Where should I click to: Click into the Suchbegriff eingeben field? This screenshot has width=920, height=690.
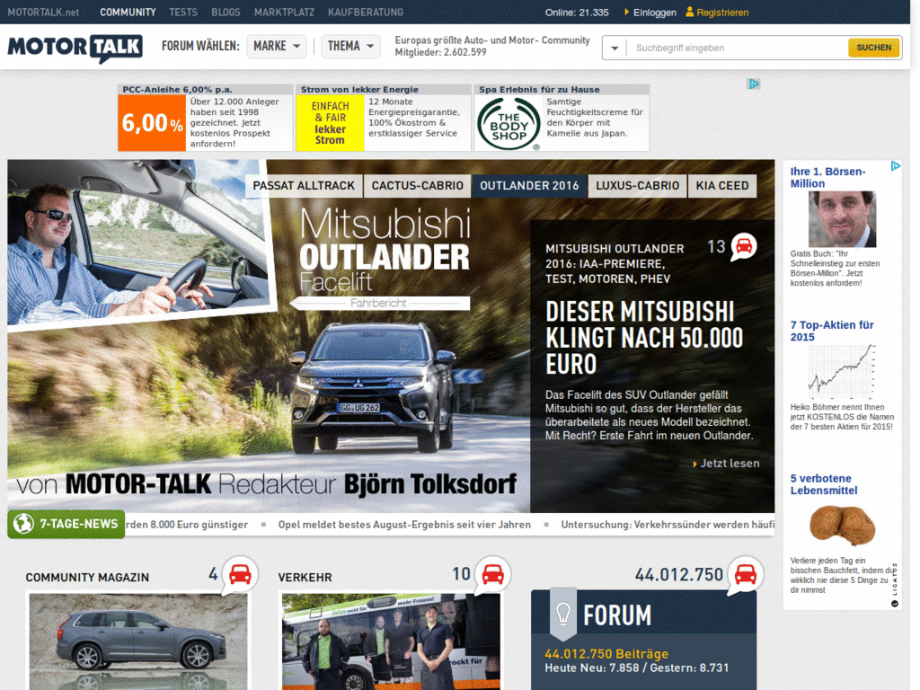click(x=738, y=49)
